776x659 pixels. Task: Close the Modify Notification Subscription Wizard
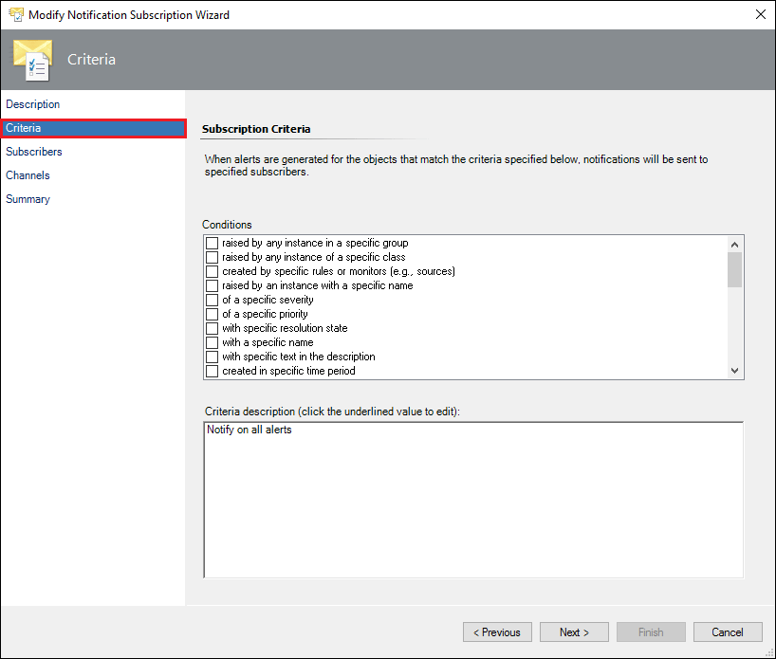click(x=761, y=14)
